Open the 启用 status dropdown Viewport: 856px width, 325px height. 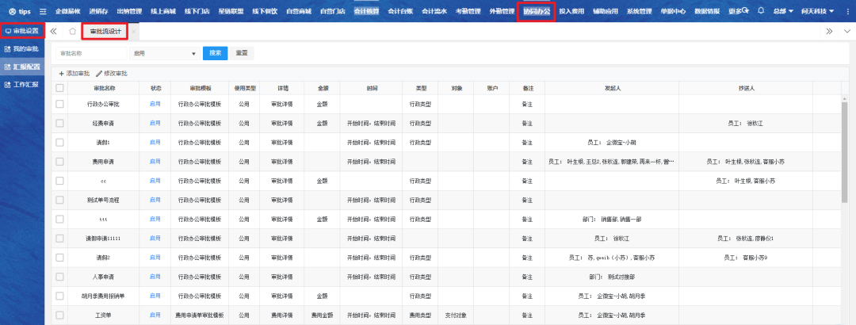pyautogui.click(x=165, y=53)
